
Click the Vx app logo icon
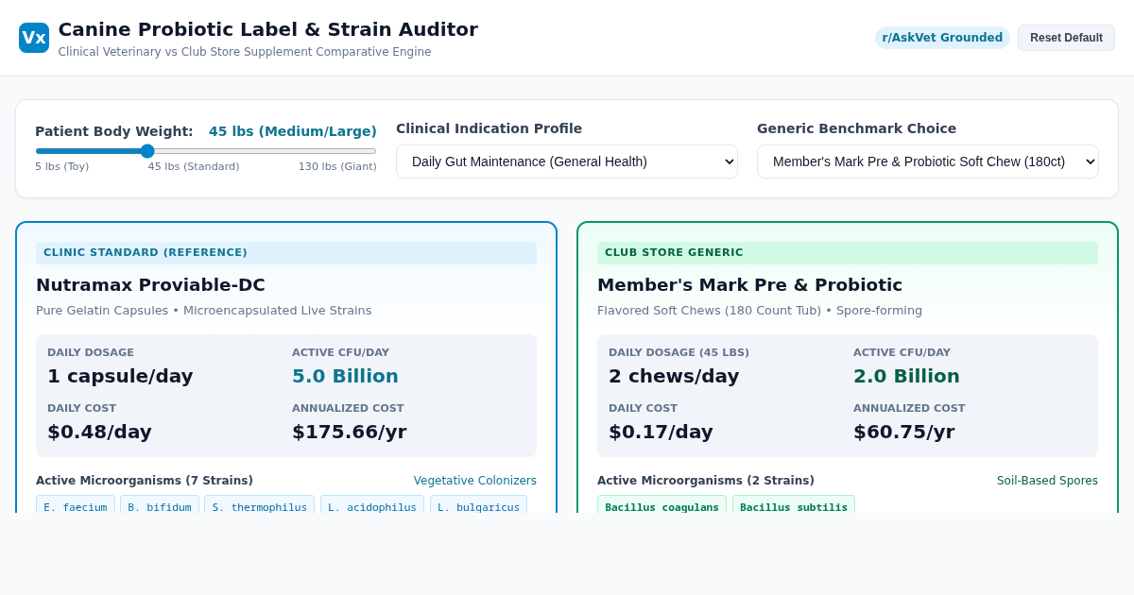point(34,38)
